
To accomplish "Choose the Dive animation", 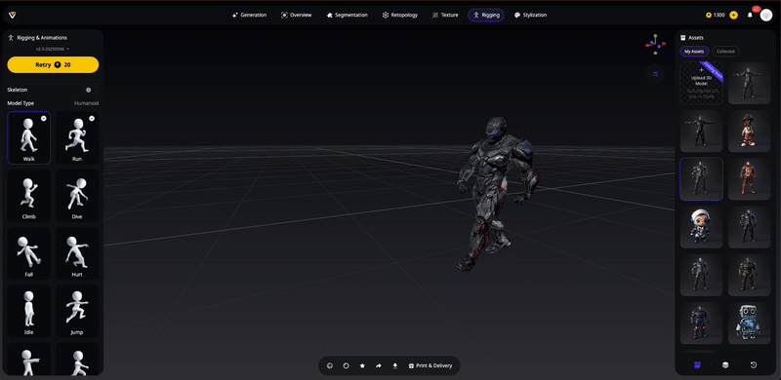I will 77,196.
